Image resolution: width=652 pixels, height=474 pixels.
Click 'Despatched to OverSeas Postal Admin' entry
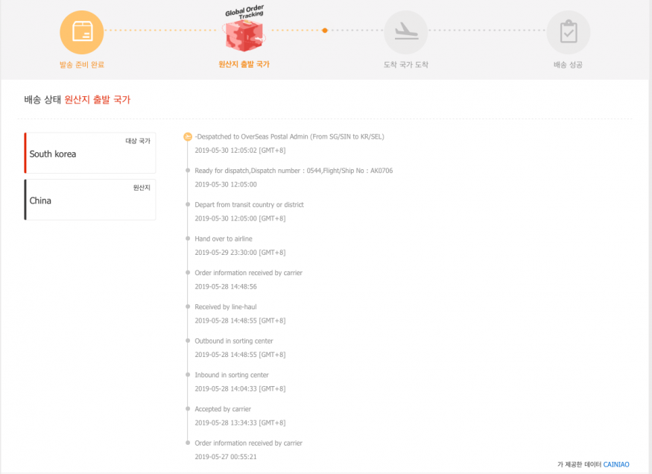point(289,136)
